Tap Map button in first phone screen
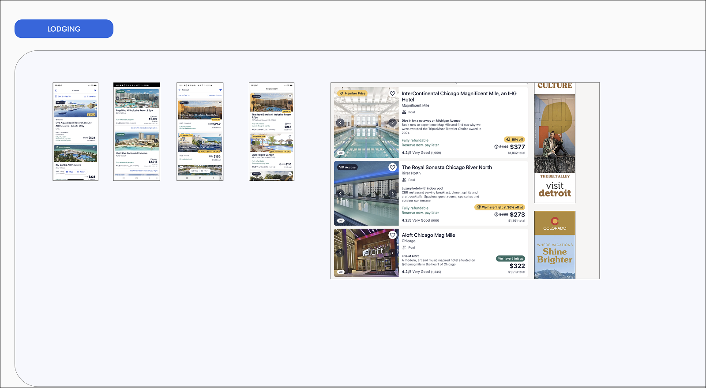The height and width of the screenshot is (388, 706). click(x=69, y=172)
